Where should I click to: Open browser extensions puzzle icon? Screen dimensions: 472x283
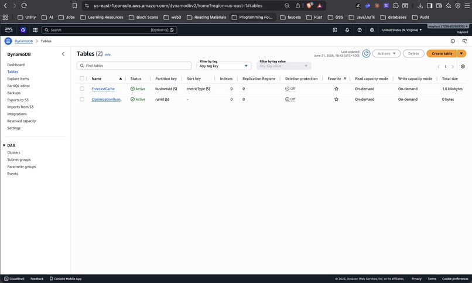click(x=395, y=5)
